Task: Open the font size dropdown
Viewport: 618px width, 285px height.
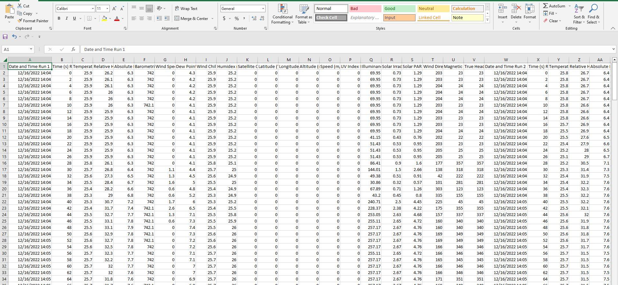Action: coord(107,9)
